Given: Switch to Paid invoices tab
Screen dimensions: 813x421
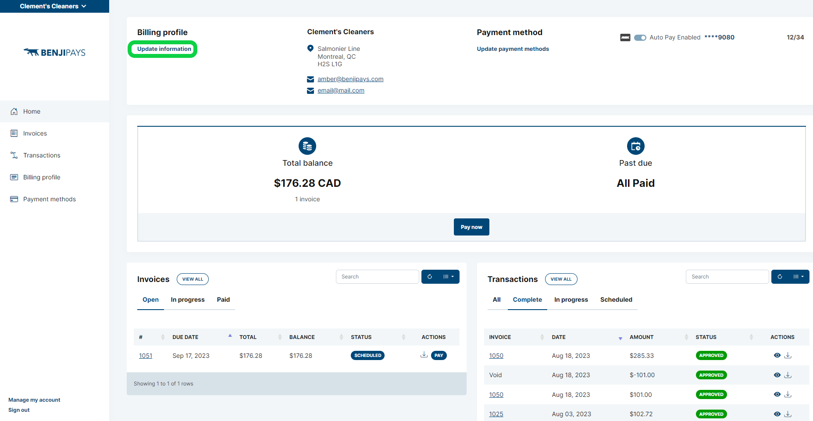Looking at the screenshot, I should click(x=223, y=300).
